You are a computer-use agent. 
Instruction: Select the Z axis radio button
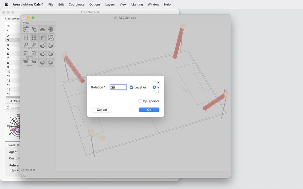click(x=154, y=92)
